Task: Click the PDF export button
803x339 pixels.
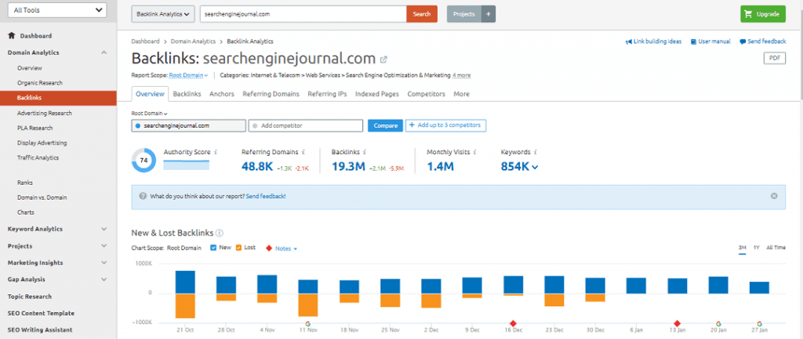Action: tap(775, 58)
